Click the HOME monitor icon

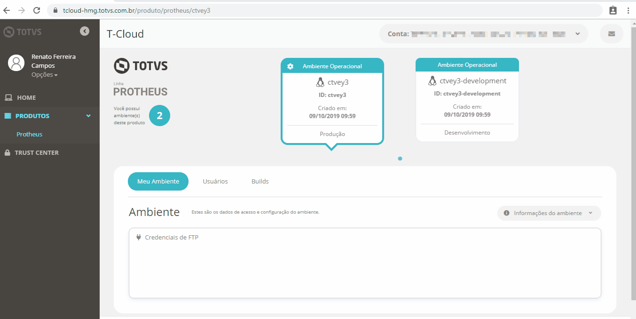point(8,97)
